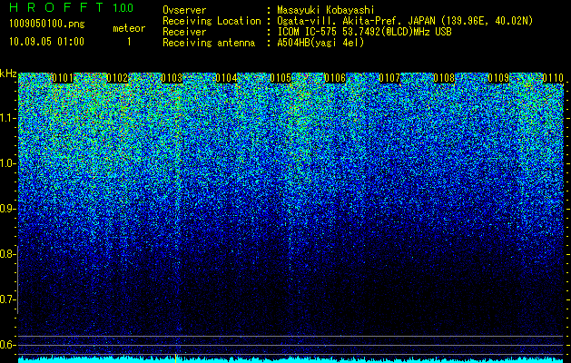Click the 0.9 frequency axis label
The image size is (571, 363).
(7, 209)
